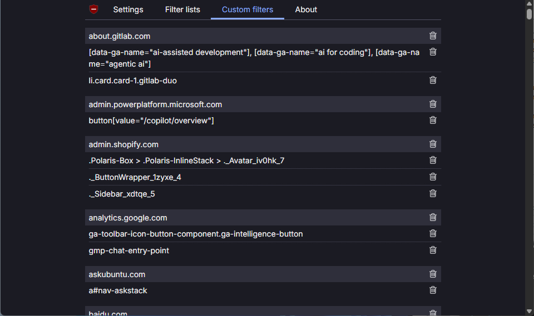Image resolution: width=534 pixels, height=316 pixels.
Task: Remove the li.card.card-1.gitlab-duo filter
Action: (x=433, y=80)
